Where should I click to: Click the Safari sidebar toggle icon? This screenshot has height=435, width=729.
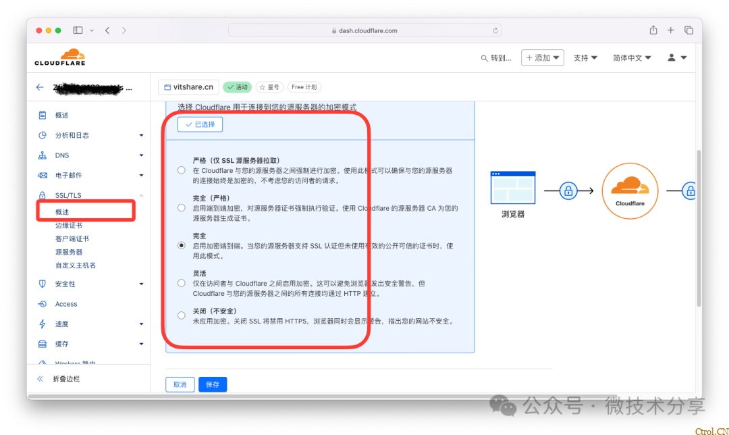[78, 30]
